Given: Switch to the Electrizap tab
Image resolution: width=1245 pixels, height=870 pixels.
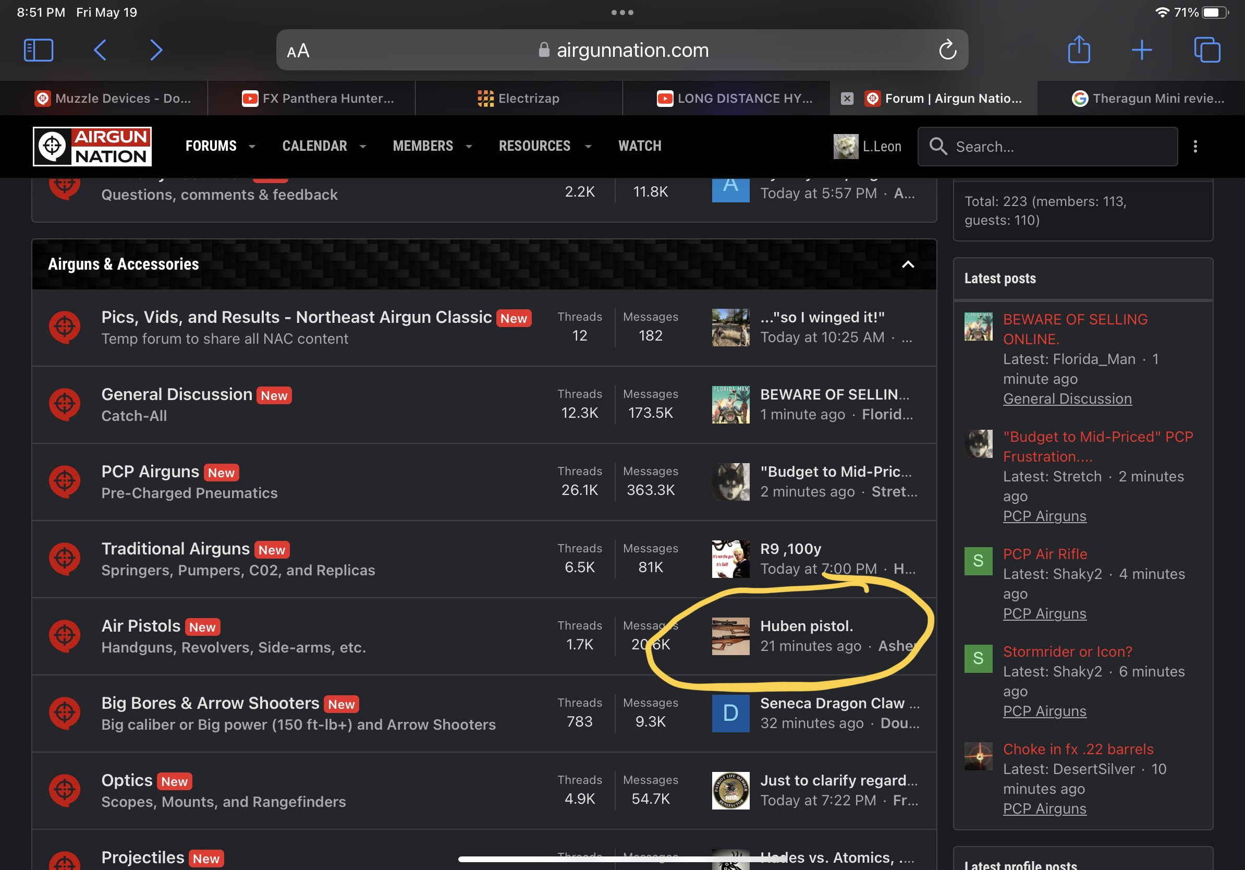Looking at the screenshot, I should 519,98.
